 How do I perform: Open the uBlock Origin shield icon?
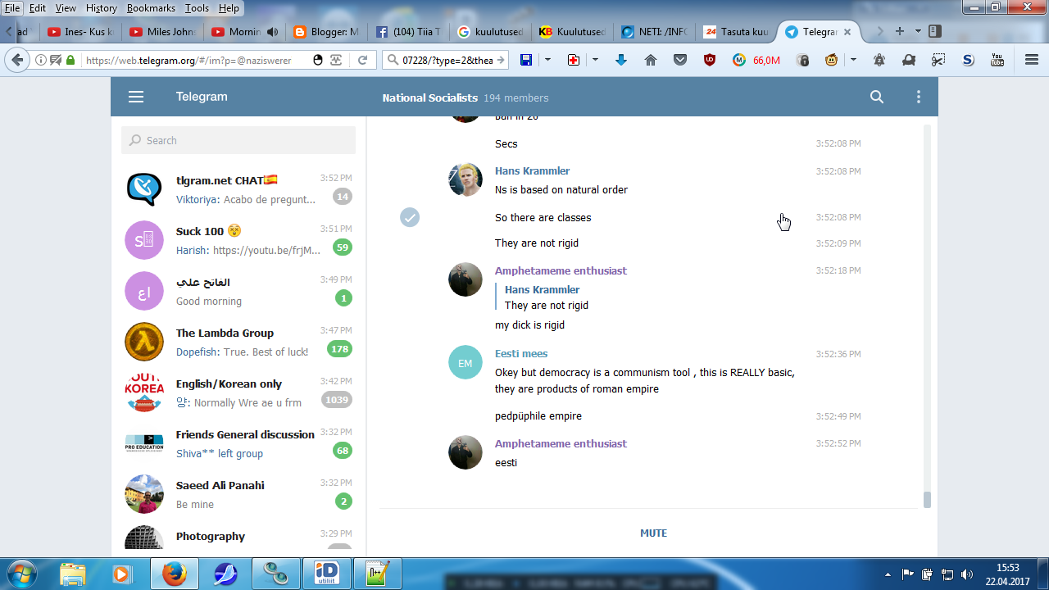coord(710,60)
